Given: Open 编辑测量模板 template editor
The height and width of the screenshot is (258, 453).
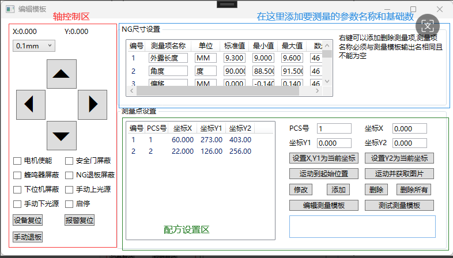Looking at the screenshot, I should [x=324, y=205].
